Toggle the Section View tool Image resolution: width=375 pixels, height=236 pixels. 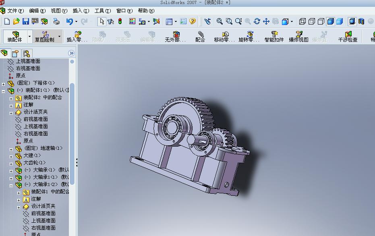click(x=361, y=21)
